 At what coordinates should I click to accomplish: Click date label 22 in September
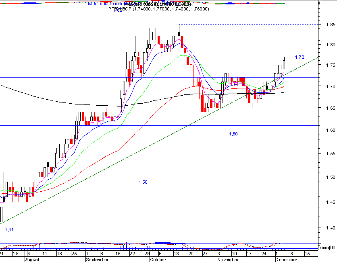132,254
